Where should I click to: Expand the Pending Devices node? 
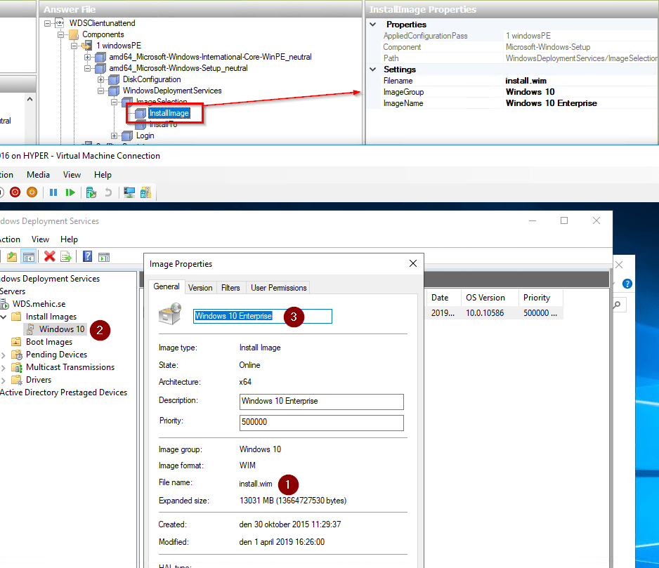coord(4,355)
